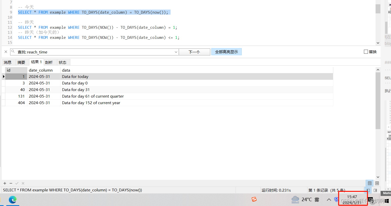Discard changes with the cross icon

pos(23,183)
